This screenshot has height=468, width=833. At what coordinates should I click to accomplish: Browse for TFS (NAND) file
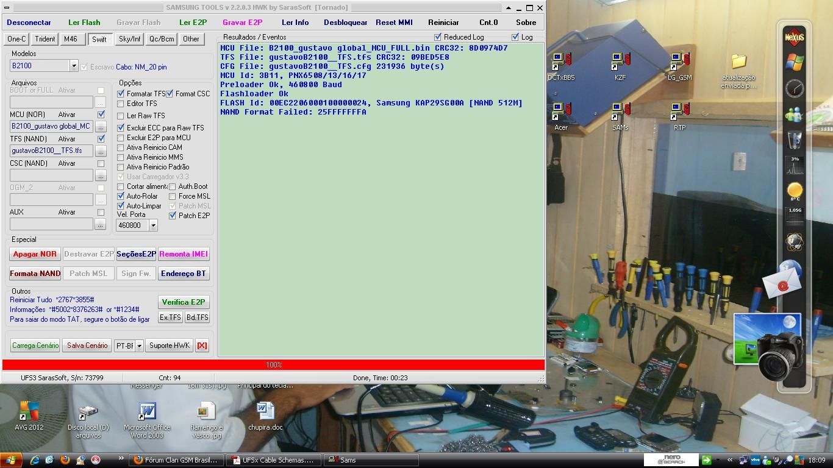pos(100,151)
